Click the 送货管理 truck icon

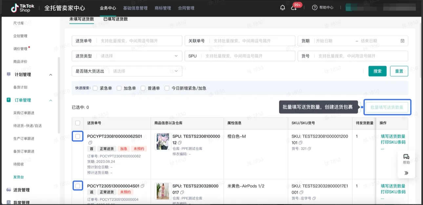[9, 190]
